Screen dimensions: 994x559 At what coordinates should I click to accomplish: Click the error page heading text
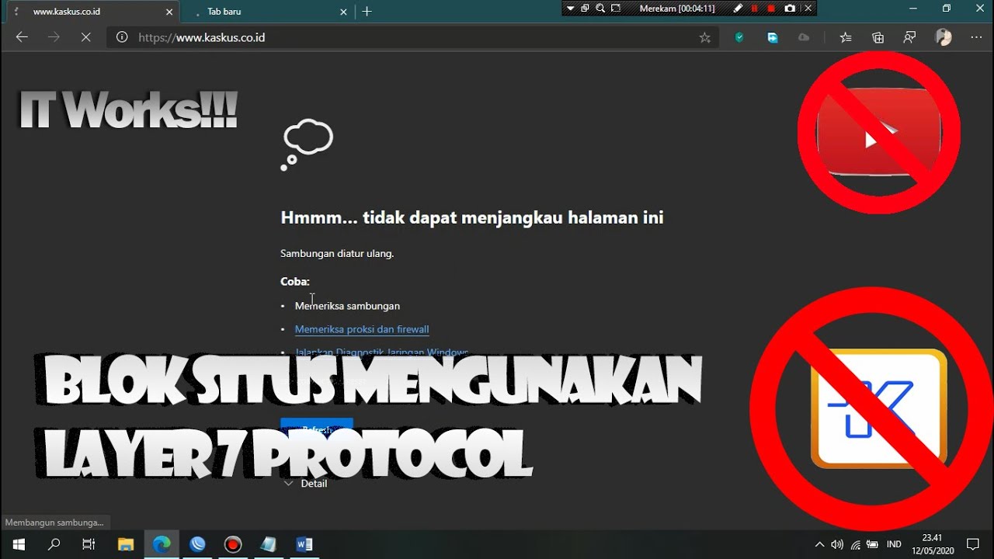pos(472,217)
